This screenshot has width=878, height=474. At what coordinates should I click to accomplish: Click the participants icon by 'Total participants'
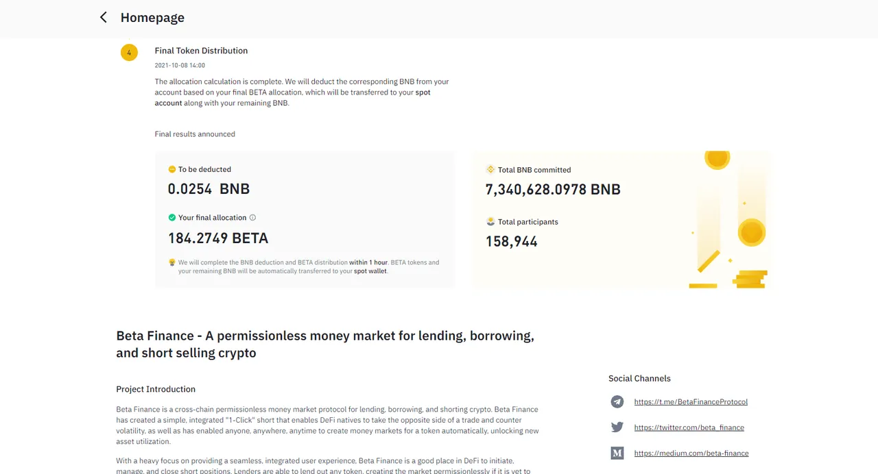click(x=490, y=221)
